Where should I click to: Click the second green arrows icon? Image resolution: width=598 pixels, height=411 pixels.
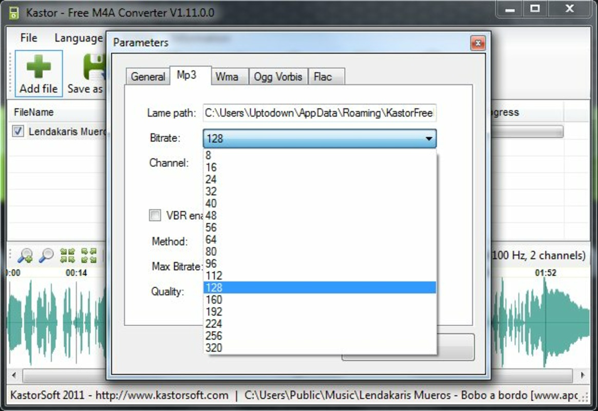point(89,255)
